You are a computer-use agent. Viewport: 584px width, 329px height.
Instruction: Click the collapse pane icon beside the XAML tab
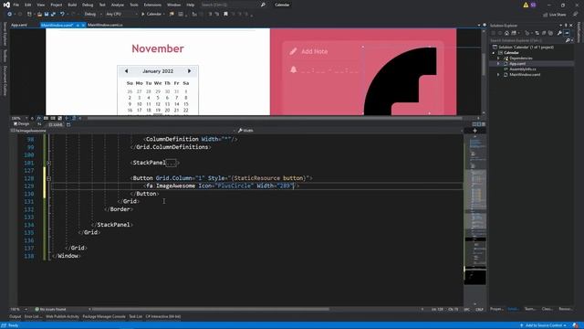(x=68, y=124)
